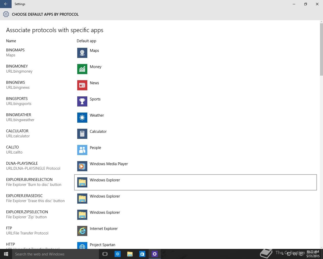The image size is (323, 259).
Task: Click the EXPLORER.ERASEDISC protocol name
Action: [x=24, y=196]
